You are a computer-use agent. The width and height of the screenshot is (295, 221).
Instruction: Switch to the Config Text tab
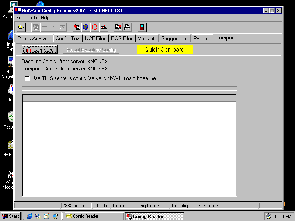tap(68, 38)
